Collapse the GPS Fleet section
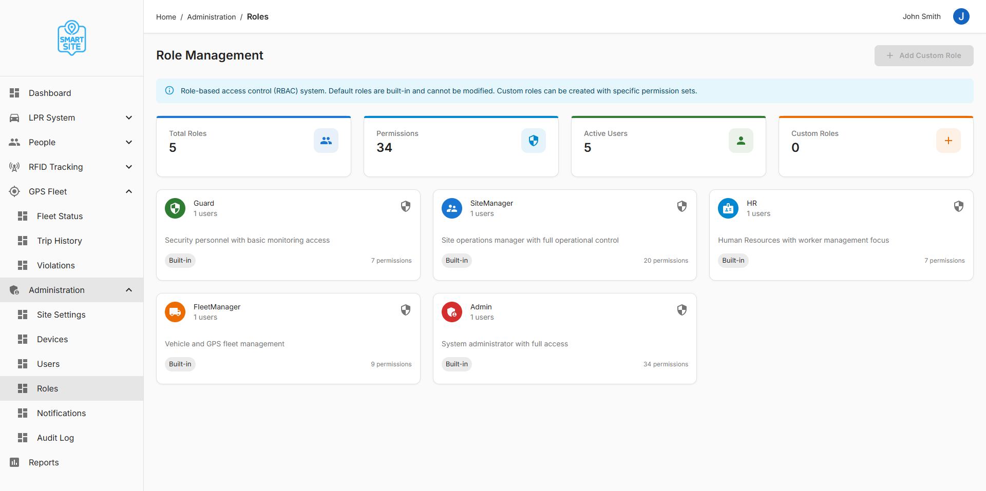Viewport: 986px width, 491px height. 129,191
